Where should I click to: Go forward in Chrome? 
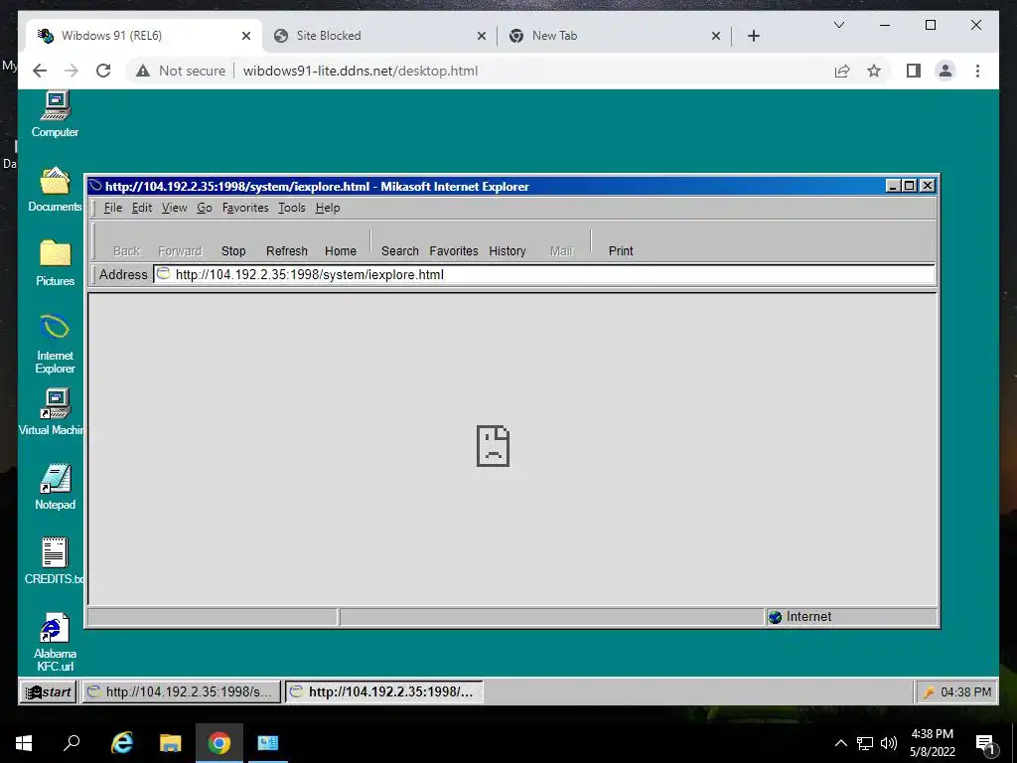(72, 71)
